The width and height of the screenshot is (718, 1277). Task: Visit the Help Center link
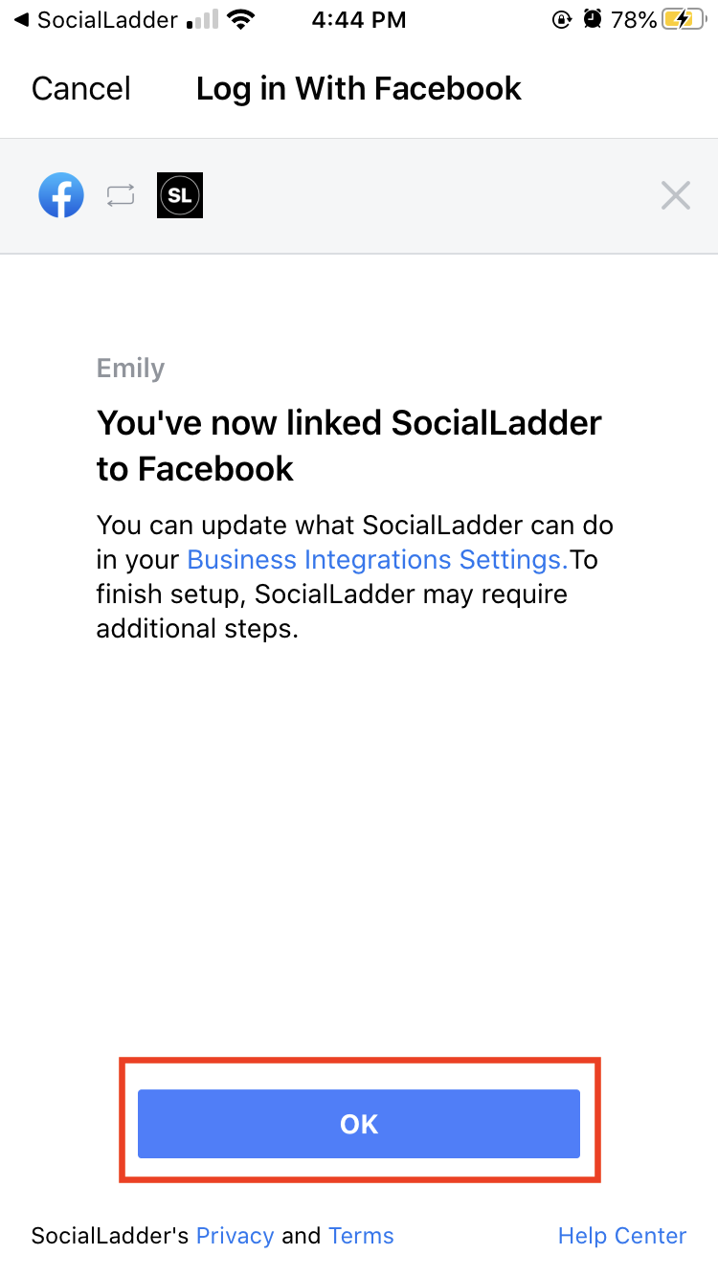click(622, 1236)
